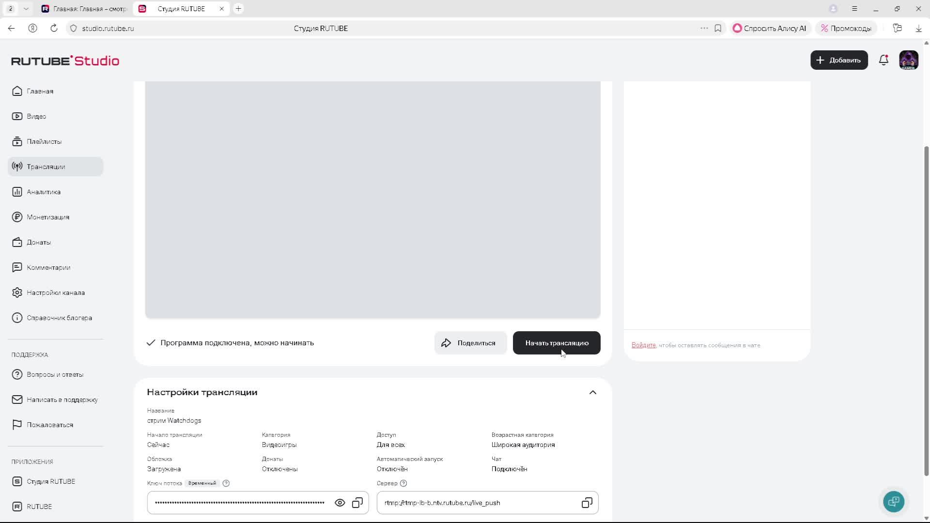
Task: Click the help icon next to Ключ потока
Action: [x=226, y=483]
